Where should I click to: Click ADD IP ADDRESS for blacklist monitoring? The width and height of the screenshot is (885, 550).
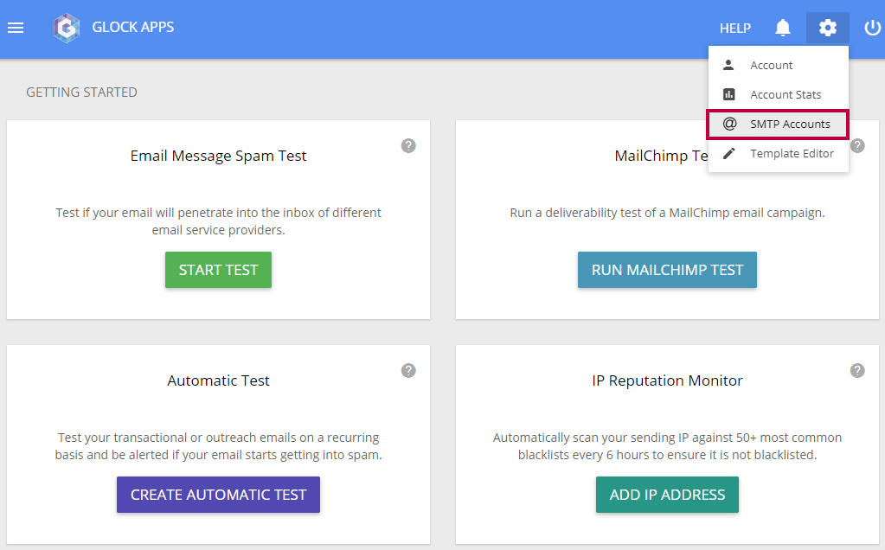tap(667, 495)
